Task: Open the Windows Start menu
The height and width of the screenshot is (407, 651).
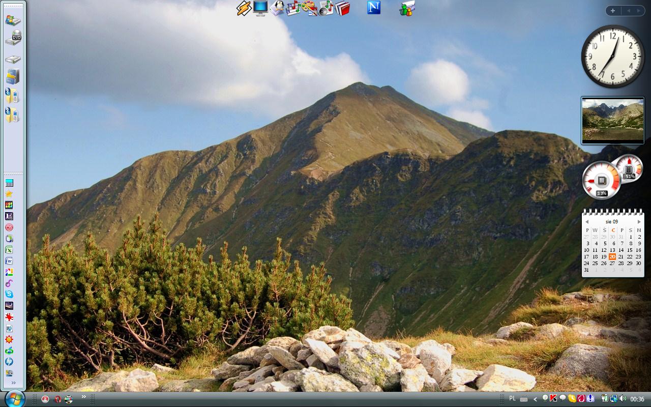Action: (x=14, y=398)
